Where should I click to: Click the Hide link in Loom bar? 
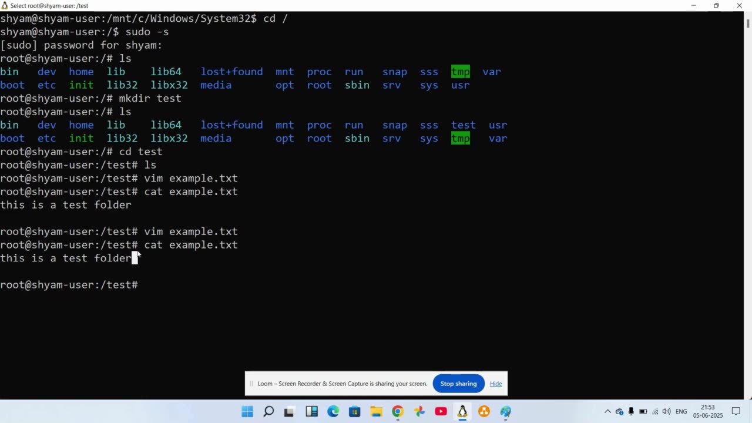coord(496,384)
